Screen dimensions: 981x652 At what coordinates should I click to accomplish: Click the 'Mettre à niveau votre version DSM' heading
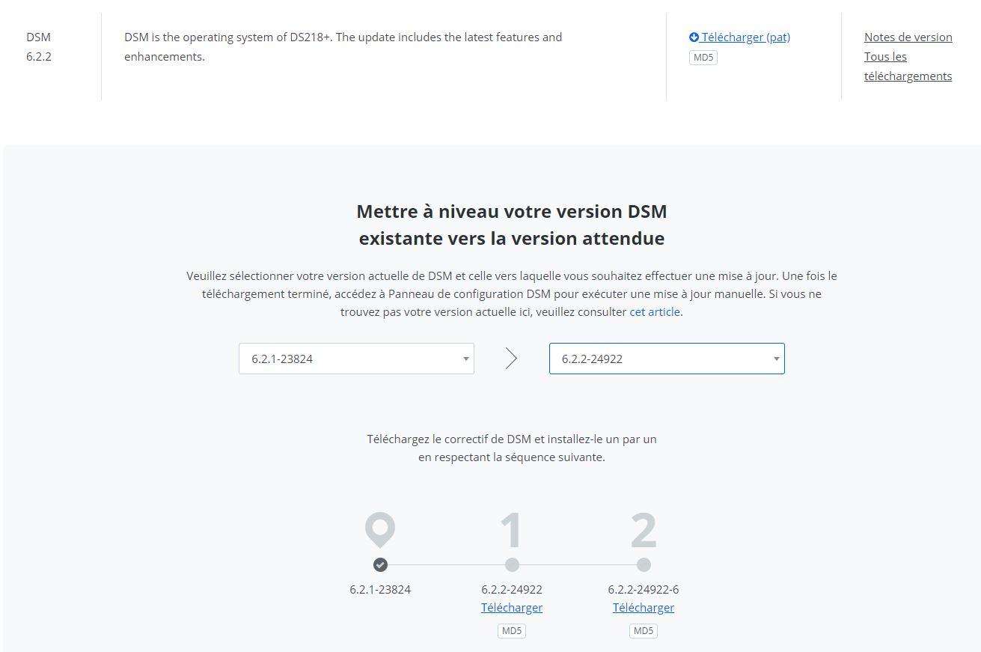pyautogui.click(x=512, y=225)
